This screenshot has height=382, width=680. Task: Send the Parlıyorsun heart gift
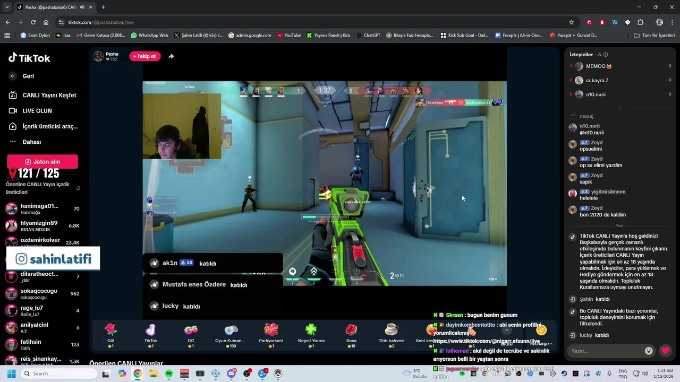point(271,335)
